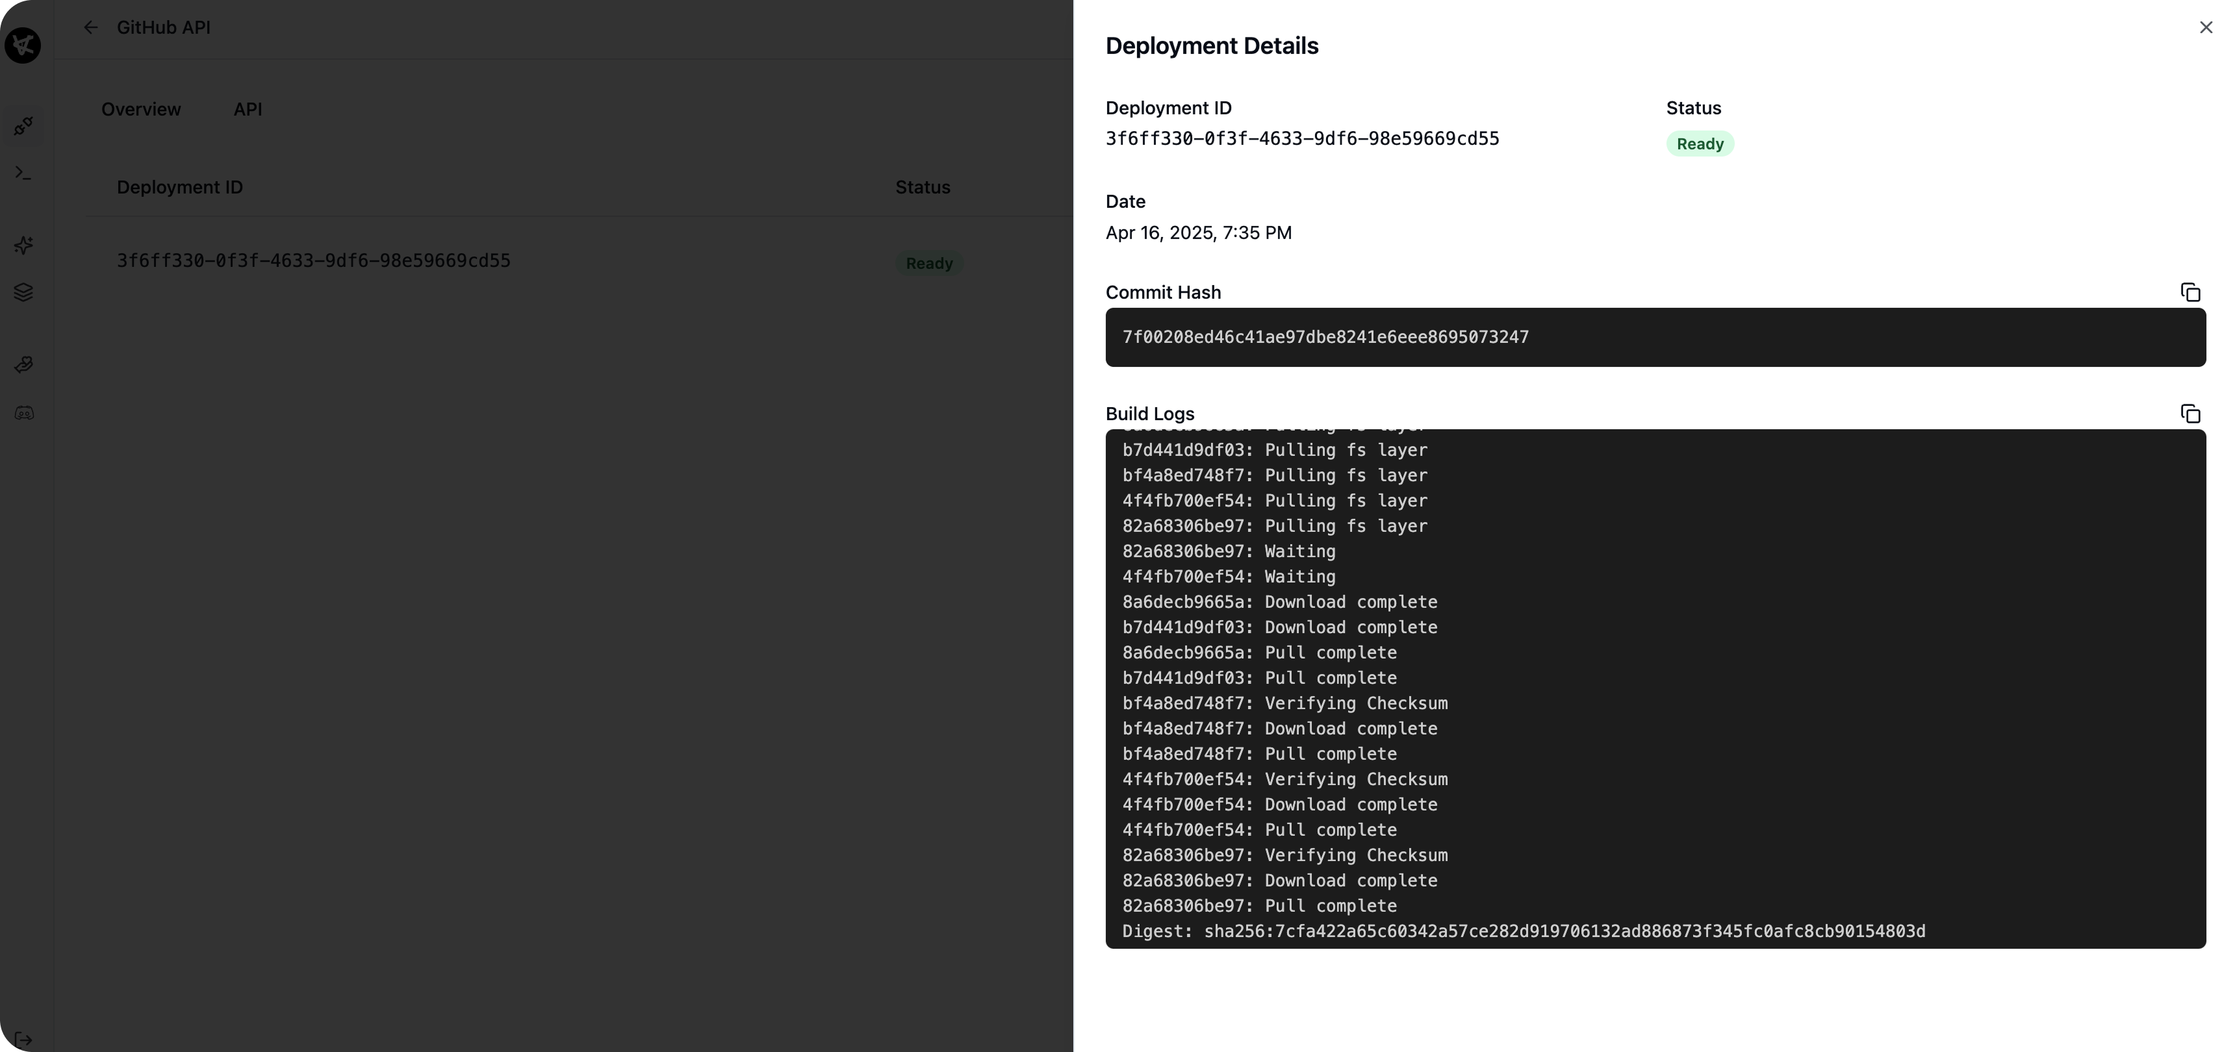This screenshot has width=2222, height=1052.
Task: Select the commit hash text box
Action: point(1654,337)
